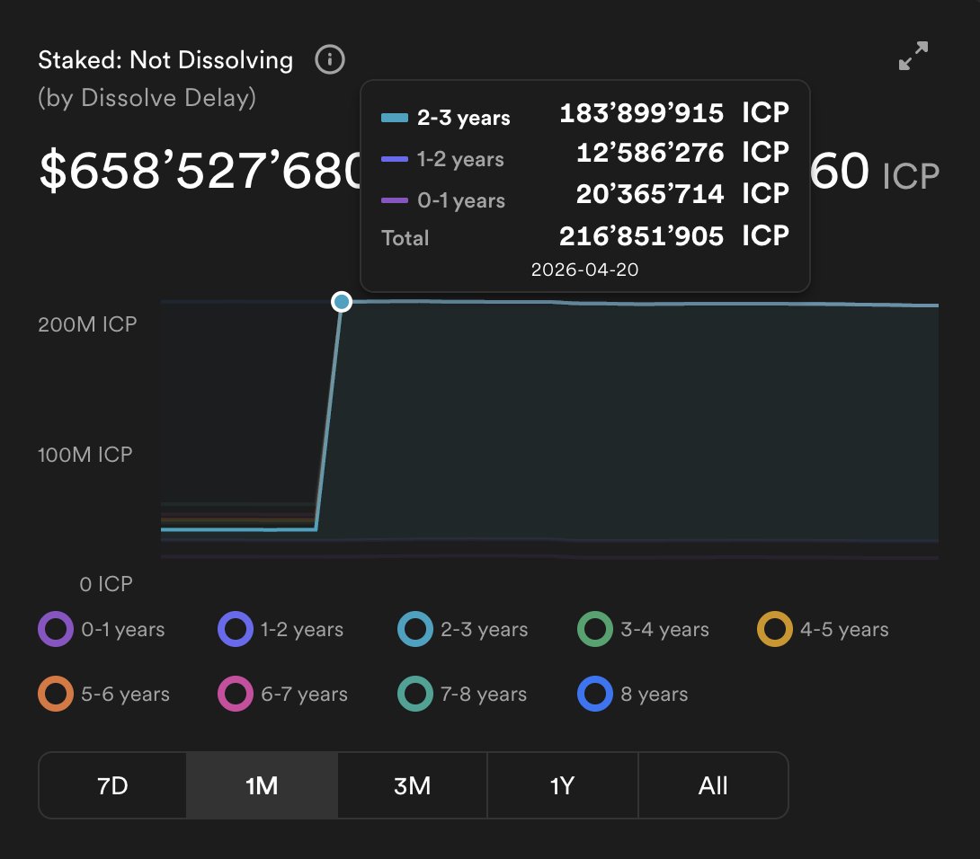Select the 1M time range

[262, 786]
